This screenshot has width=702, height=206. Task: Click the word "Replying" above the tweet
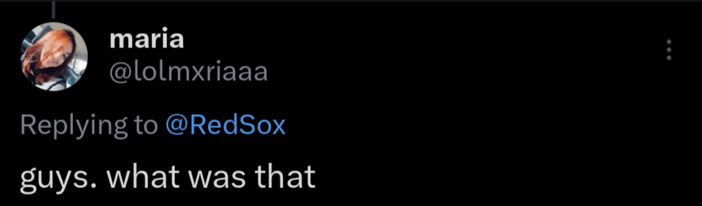click(x=73, y=126)
